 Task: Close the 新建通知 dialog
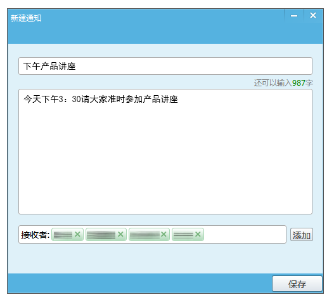(x=313, y=15)
